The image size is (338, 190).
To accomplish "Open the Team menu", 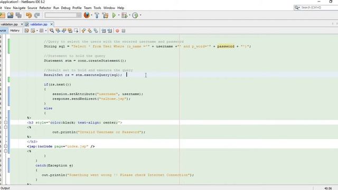I will [88, 8].
